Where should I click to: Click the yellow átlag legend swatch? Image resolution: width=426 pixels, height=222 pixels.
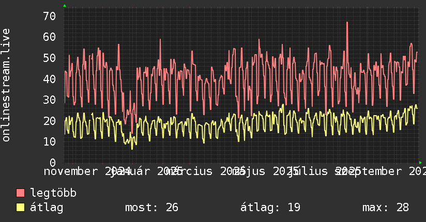(x=20, y=208)
